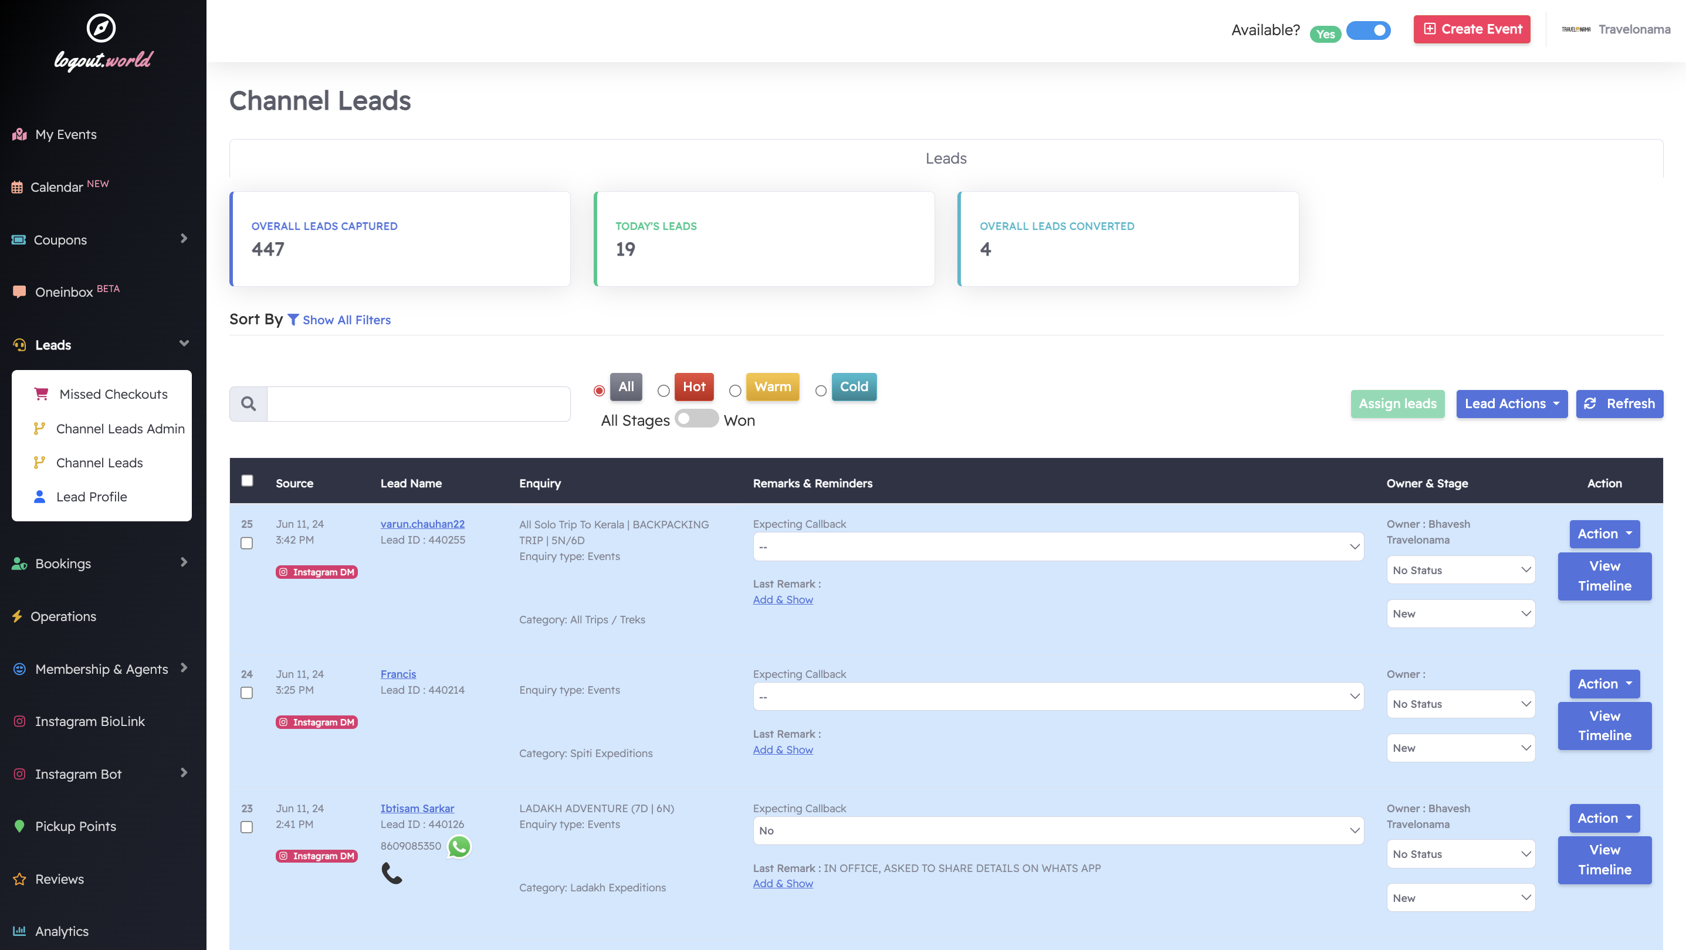
Task: Open My Events from the sidebar
Action: [66, 134]
